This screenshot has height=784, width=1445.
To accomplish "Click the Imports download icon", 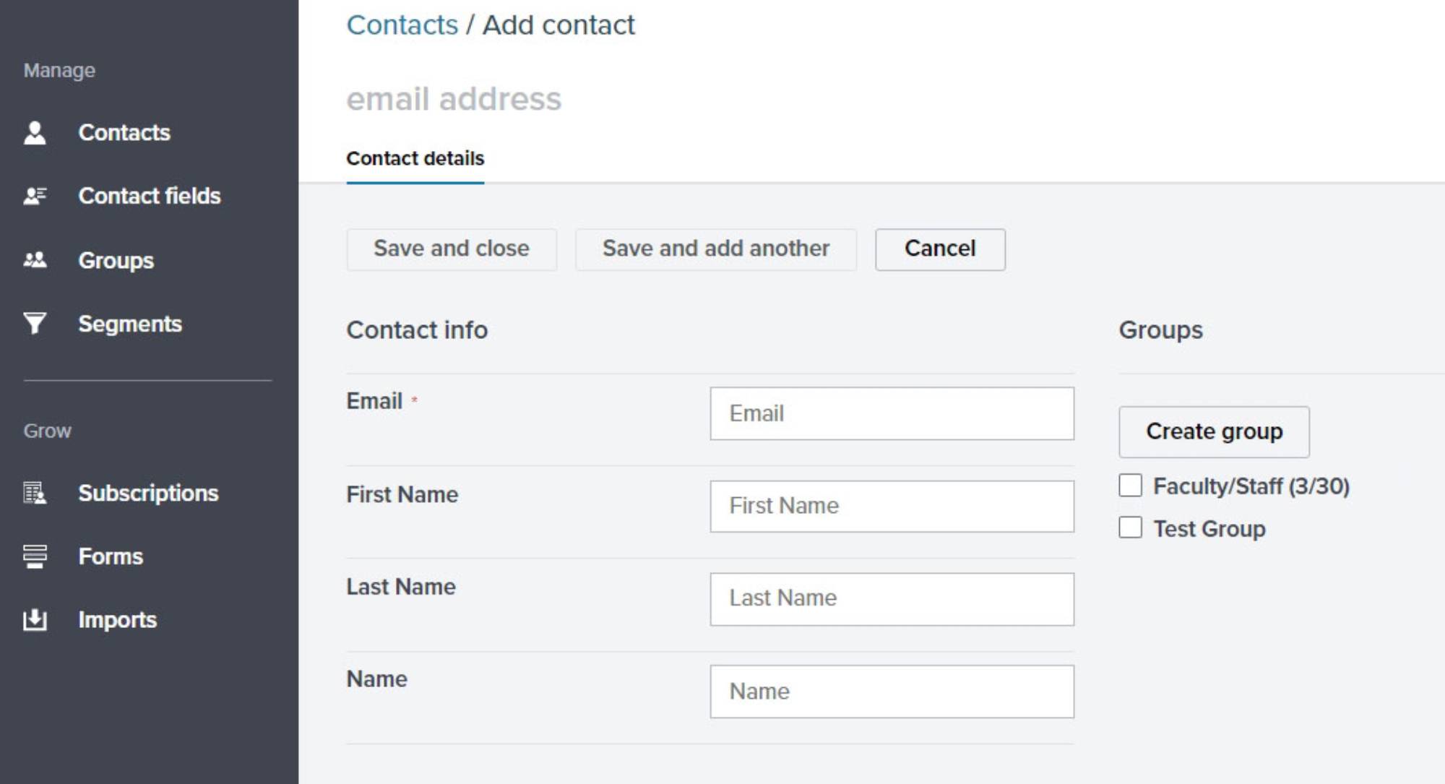I will [35, 620].
